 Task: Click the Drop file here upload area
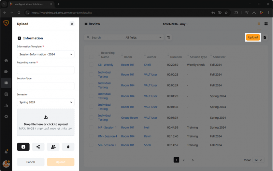click(x=46, y=122)
